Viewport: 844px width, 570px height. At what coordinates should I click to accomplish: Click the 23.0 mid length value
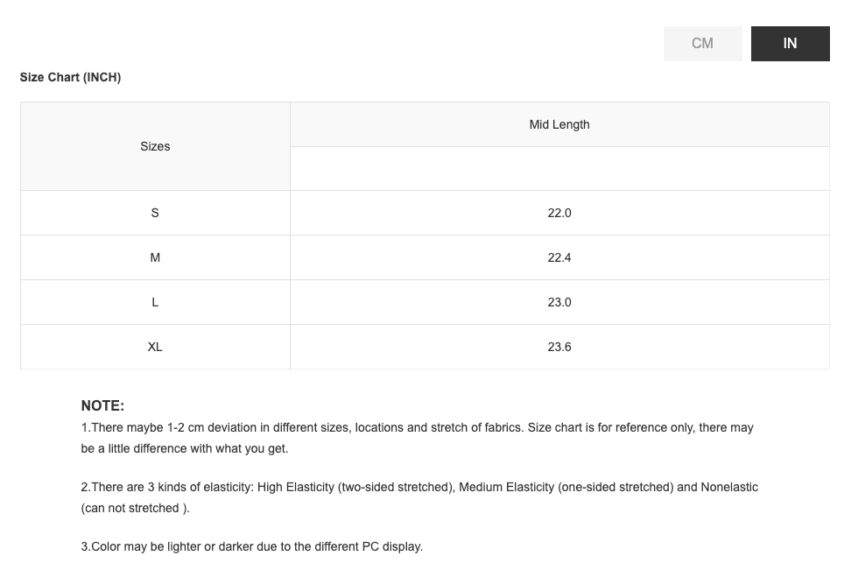pos(559,302)
